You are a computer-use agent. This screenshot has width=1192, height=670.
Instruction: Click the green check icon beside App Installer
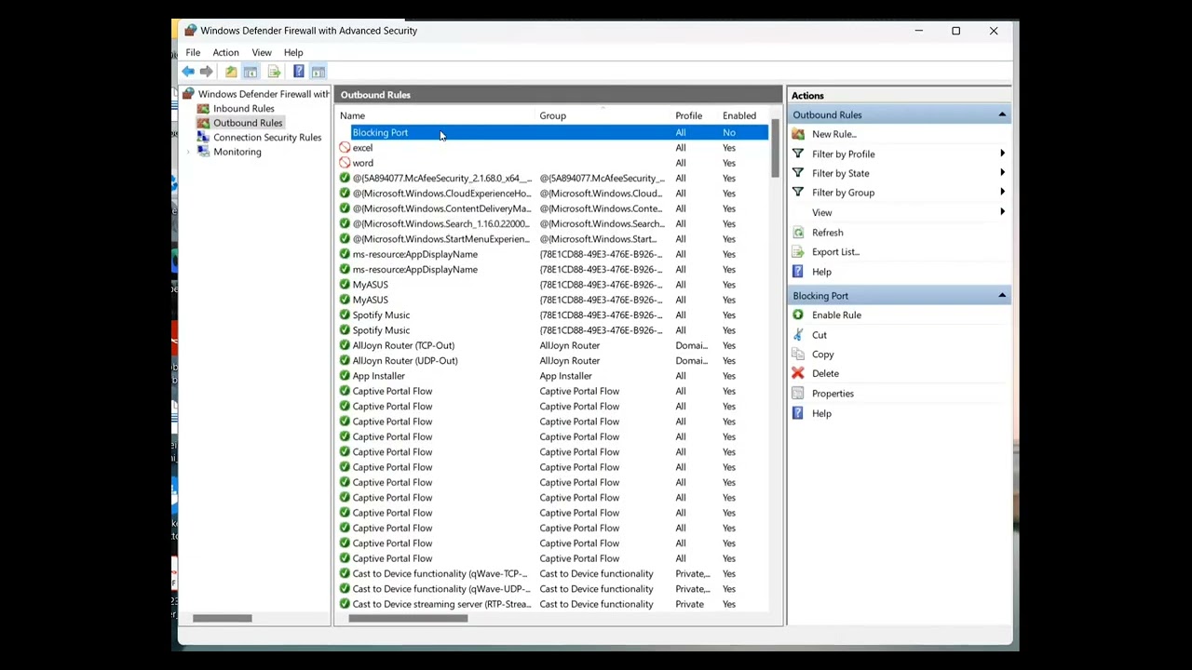(x=345, y=376)
